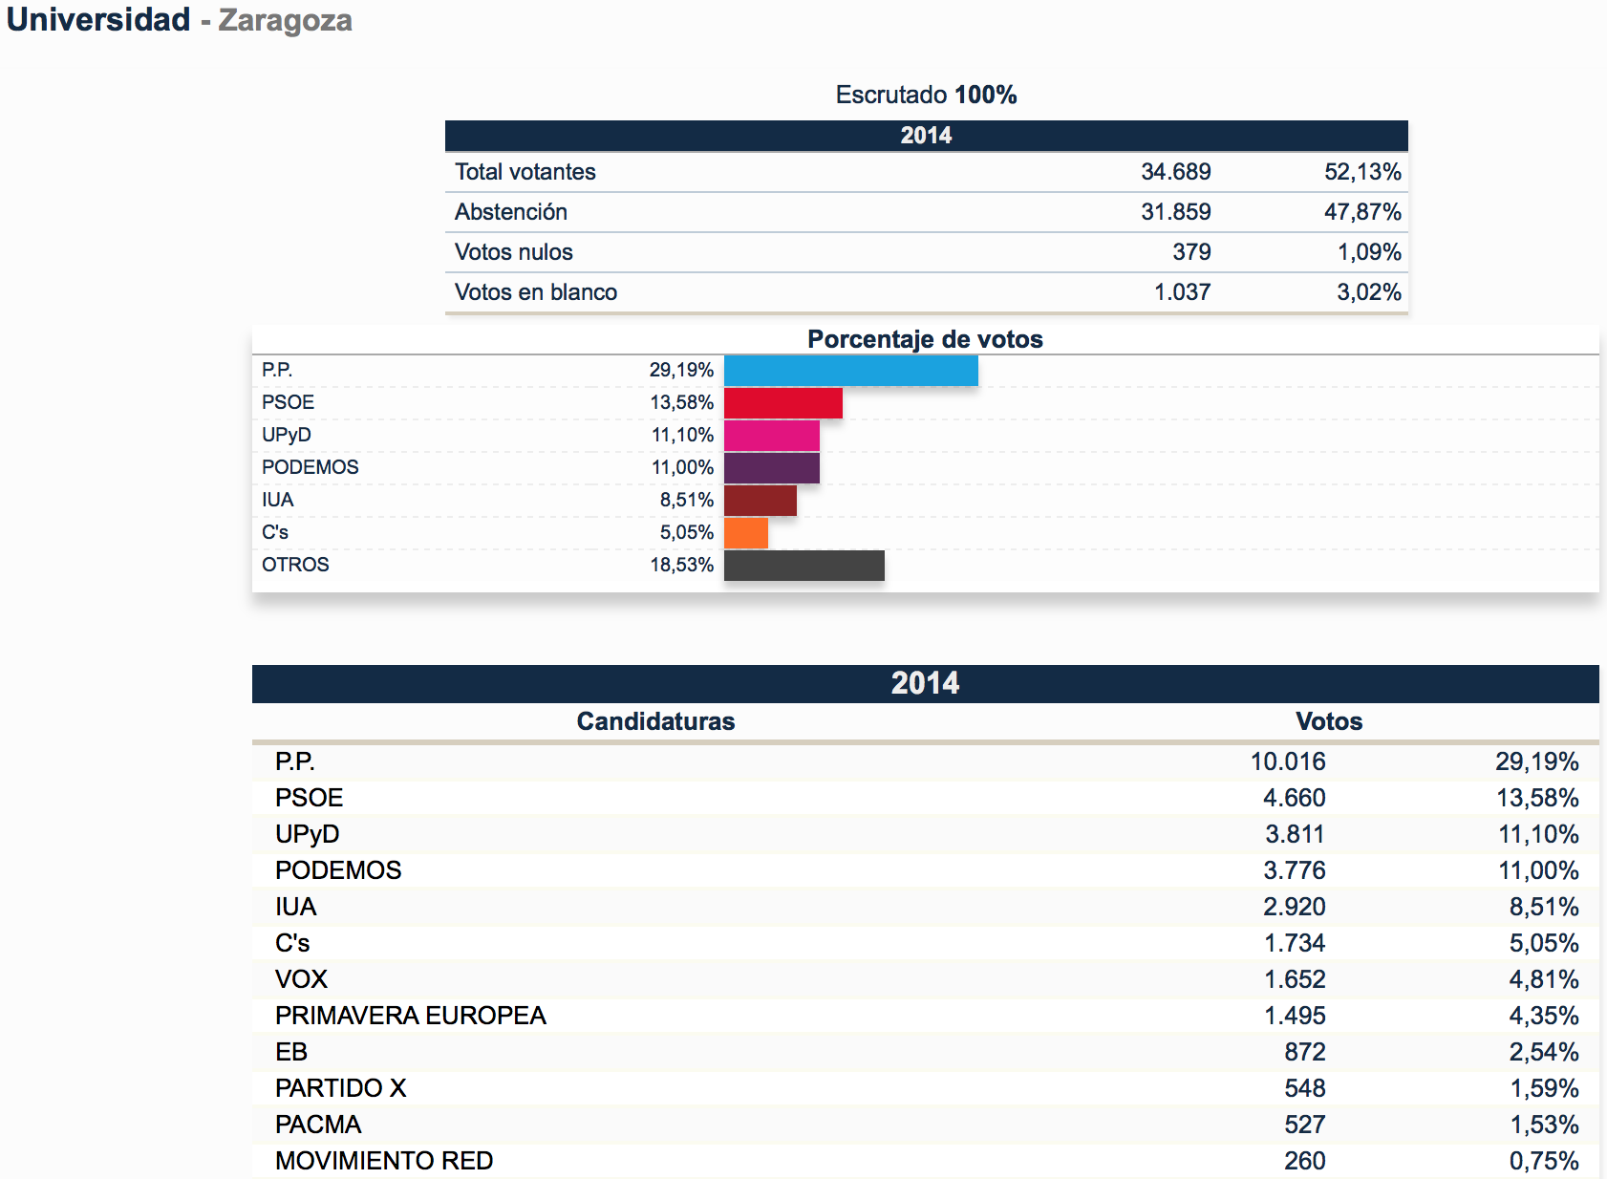1607x1179 pixels.
Task: Click the 4,81% VOX percentage
Action: tap(1544, 979)
